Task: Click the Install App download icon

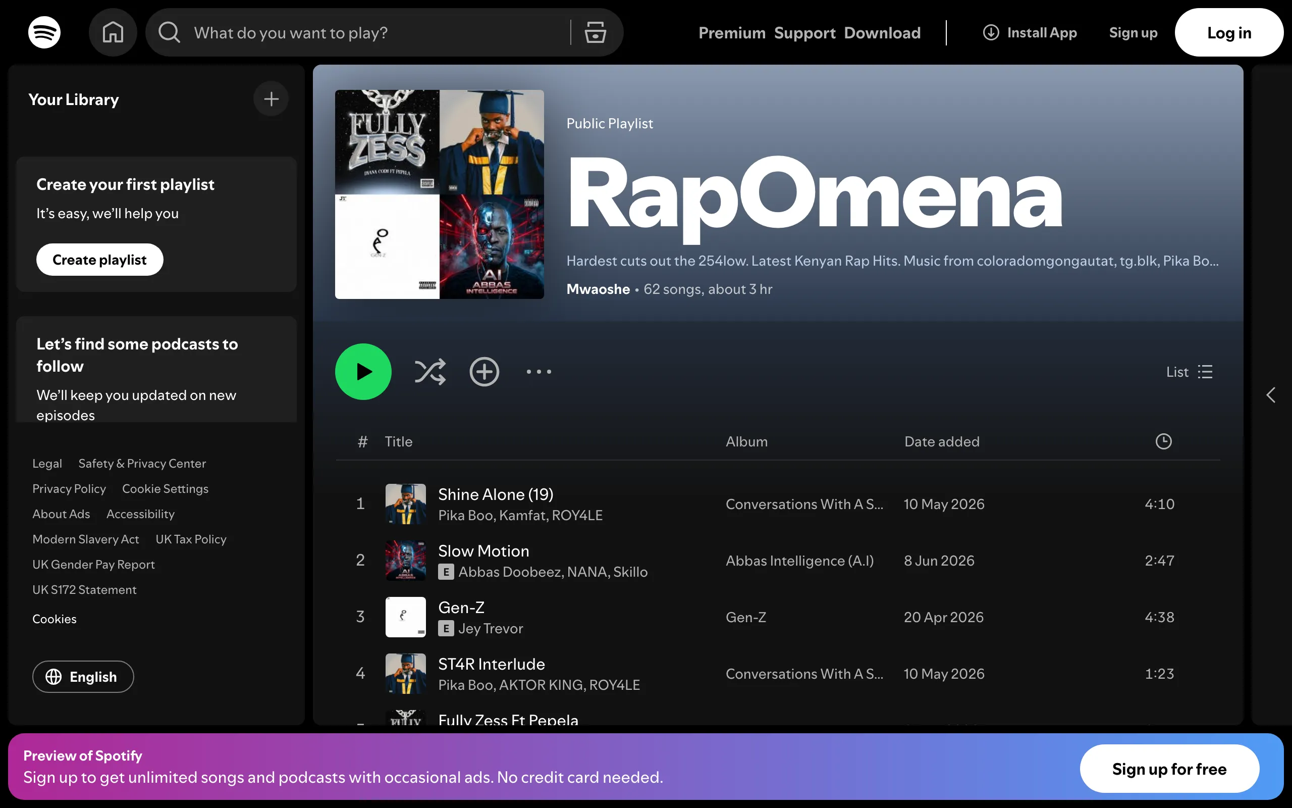Action: 991,33
